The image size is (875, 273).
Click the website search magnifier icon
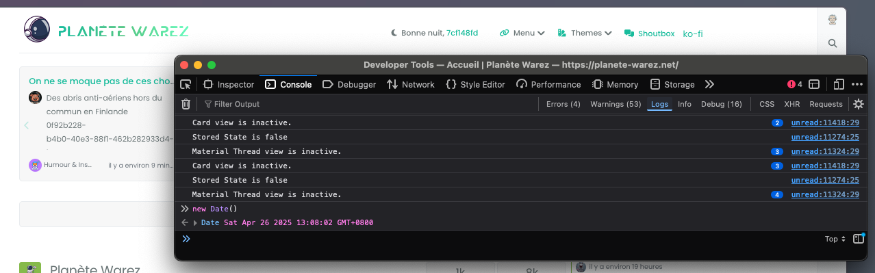point(833,43)
